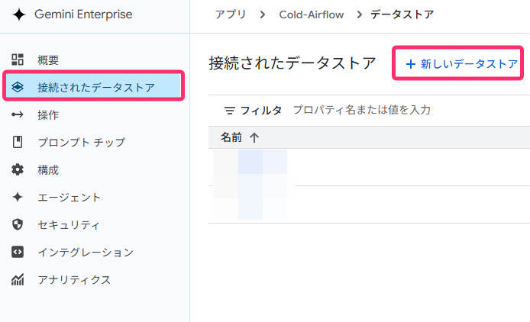Click the Cold-Airflow breadcrumb link
530x322 pixels.
pos(312,14)
